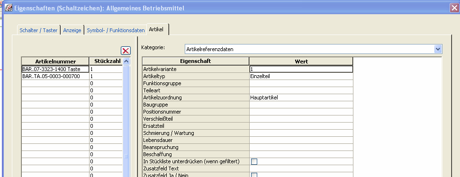Screen dimensions: 460x177
Task: Toggle the 'Zusatzfeld Ja / Nein' checkbox
Action: [x=254, y=175]
